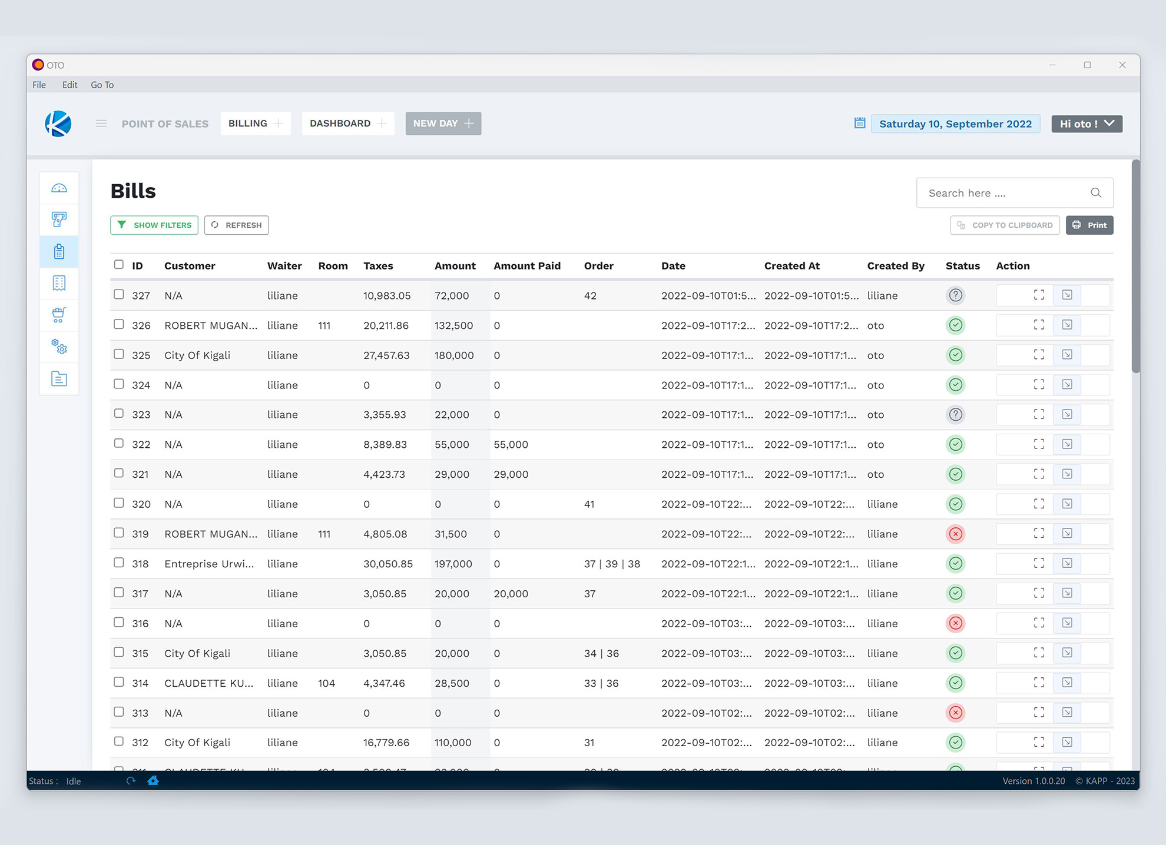This screenshot has height=845, width=1166.
Task: Open the shopping cart sidebar icon
Action: [59, 315]
